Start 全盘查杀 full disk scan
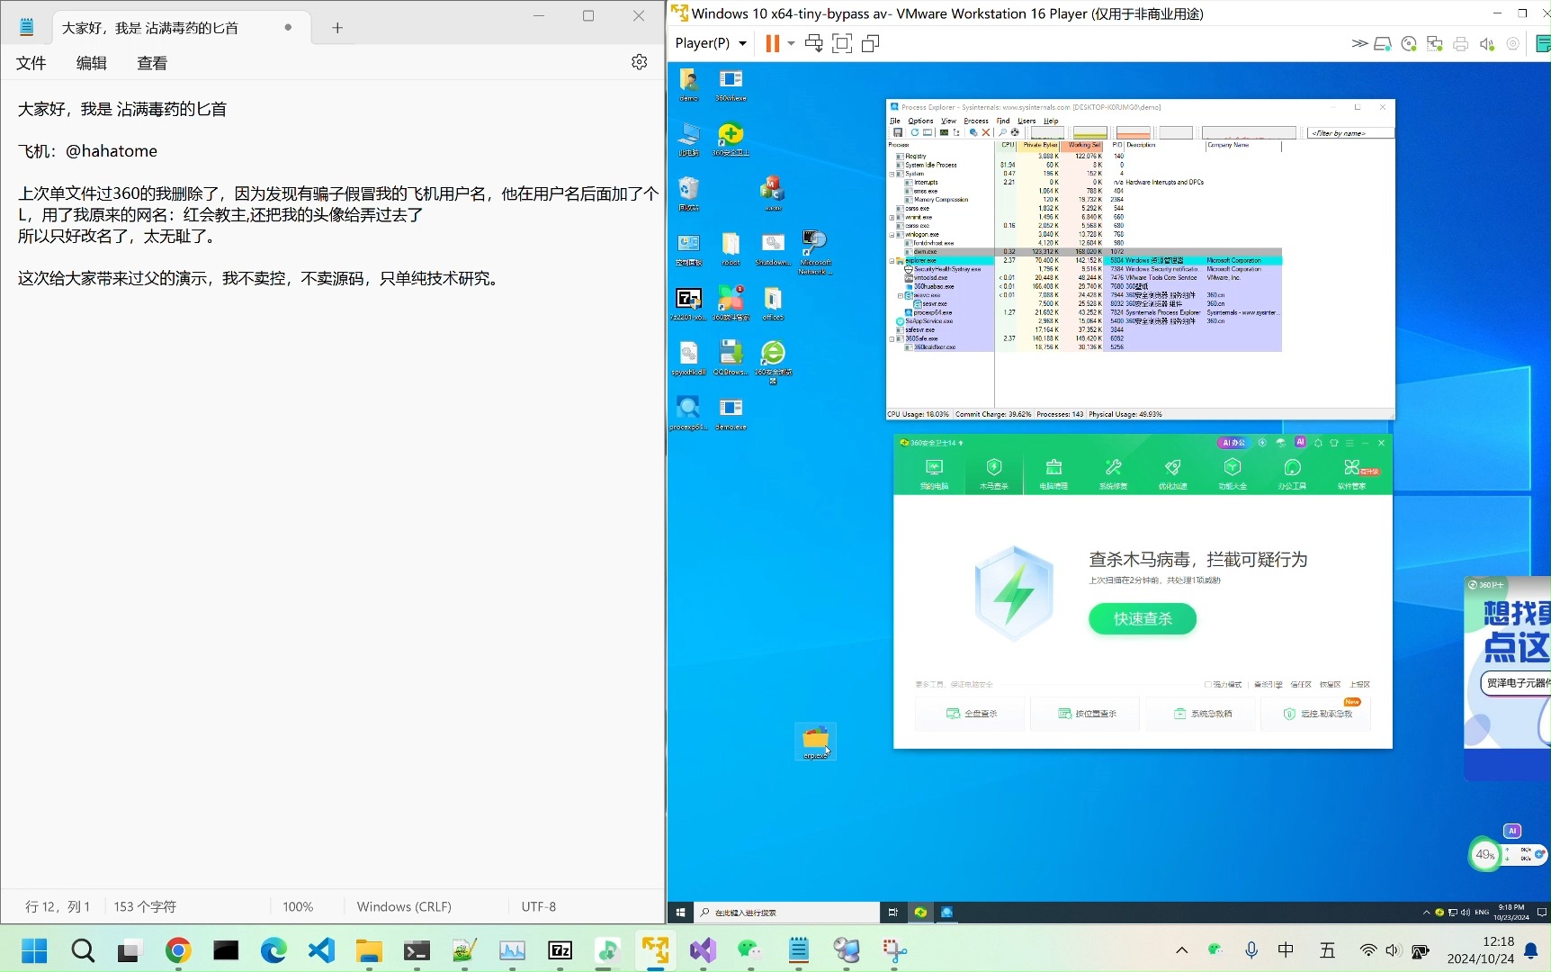The image size is (1551, 972). point(971,714)
